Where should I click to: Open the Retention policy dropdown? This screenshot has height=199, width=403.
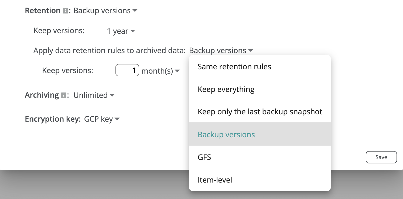coord(105,11)
